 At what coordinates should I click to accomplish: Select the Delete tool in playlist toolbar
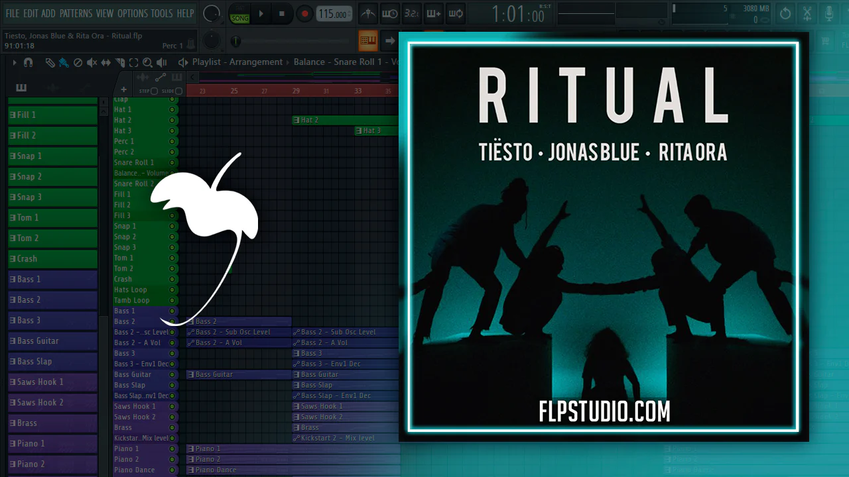coord(78,62)
